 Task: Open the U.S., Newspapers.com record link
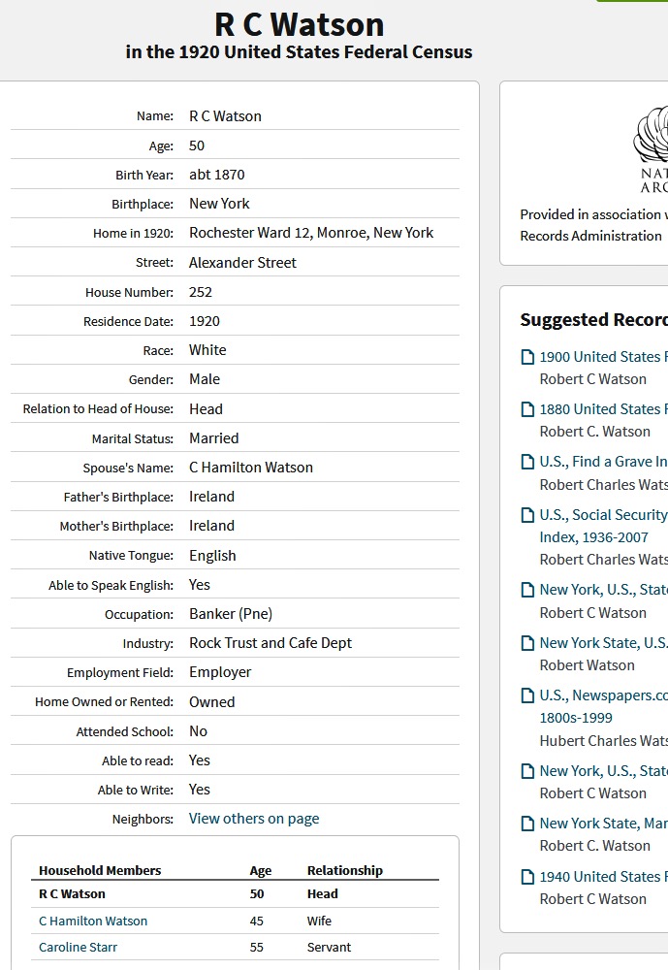pos(602,695)
